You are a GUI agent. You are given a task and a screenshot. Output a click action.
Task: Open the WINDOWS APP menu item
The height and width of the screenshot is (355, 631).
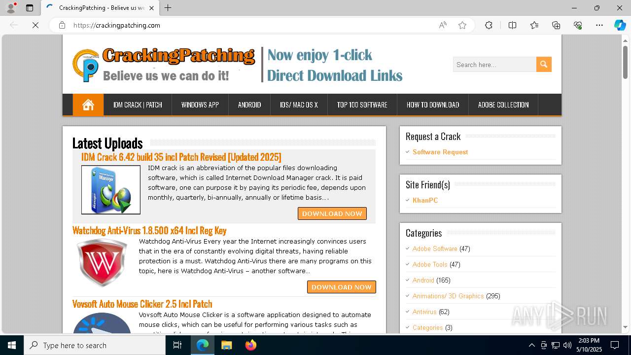coord(200,105)
